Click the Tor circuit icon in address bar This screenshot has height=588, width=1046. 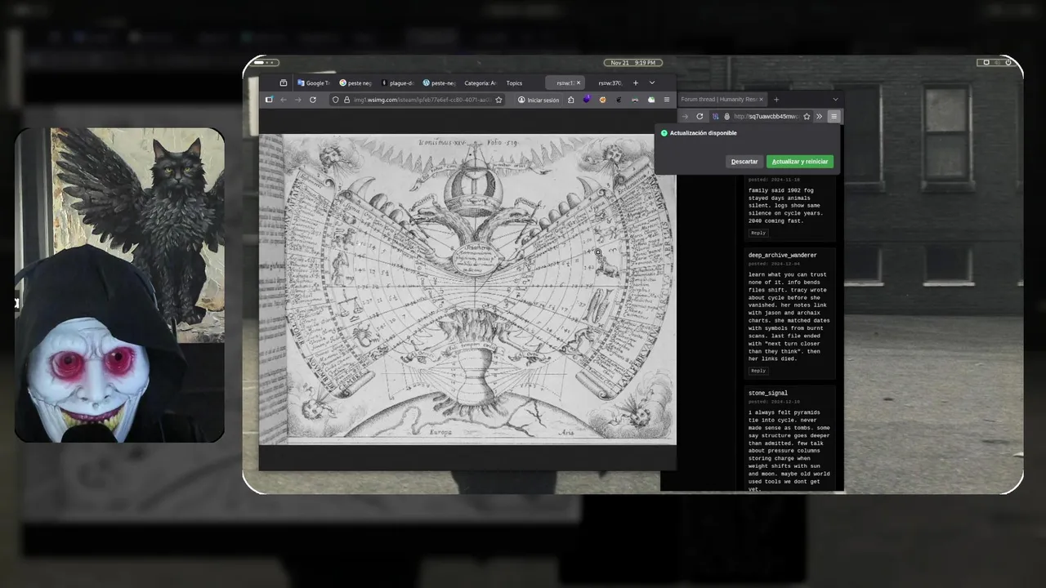(x=716, y=117)
